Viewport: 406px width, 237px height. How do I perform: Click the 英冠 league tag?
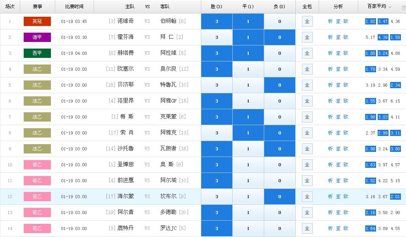coord(37,21)
